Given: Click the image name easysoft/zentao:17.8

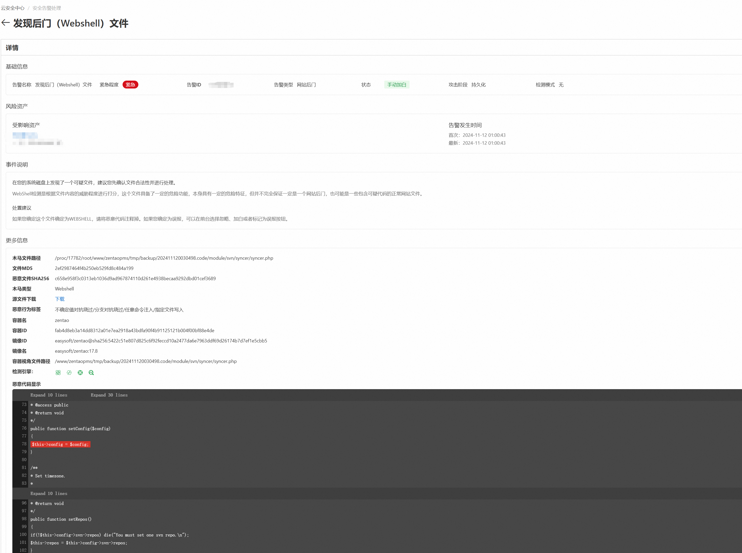Looking at the screenshot, I should pyautogui.click(x=77, y=351).
